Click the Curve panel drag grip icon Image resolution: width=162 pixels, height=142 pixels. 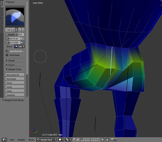tap(23, 65)
